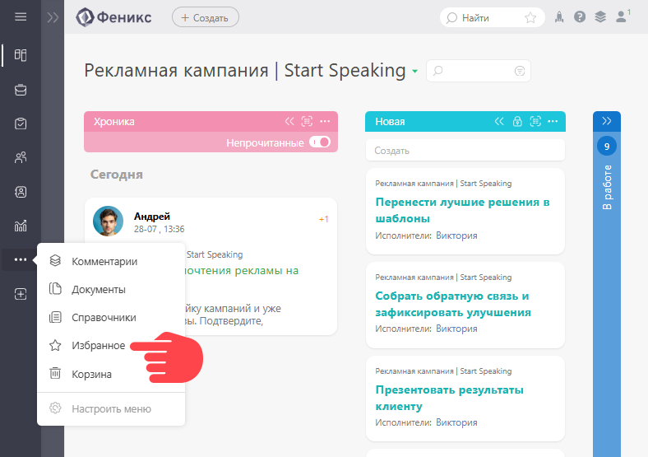The height and width of the screenshot is (457, 648).
Task: Click Виктория on Презентовать результаты card
Action: 456,422
